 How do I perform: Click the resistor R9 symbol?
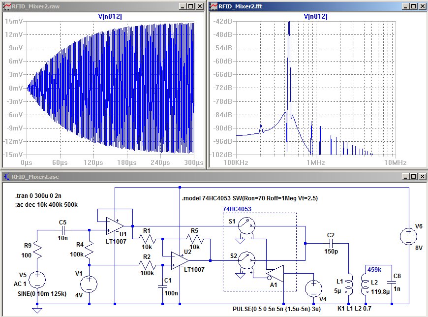(x=37, y=252)
